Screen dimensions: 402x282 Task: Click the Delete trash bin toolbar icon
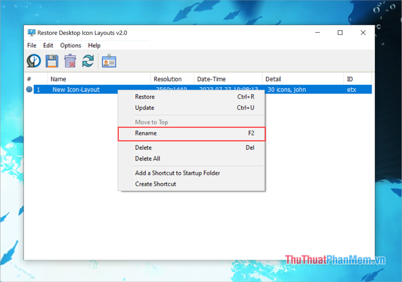pyautogui.click(x=69, y=61)
